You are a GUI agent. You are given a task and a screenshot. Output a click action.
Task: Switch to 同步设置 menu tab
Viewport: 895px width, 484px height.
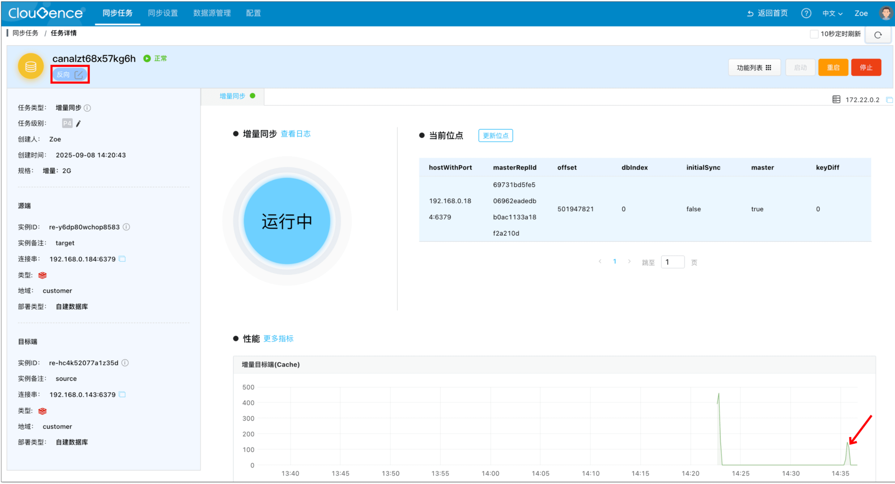[163, 13]
